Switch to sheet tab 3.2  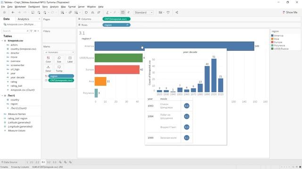49,162
